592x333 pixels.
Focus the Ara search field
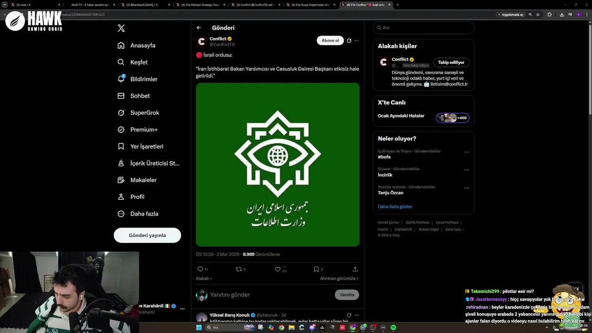click(424, 28)
